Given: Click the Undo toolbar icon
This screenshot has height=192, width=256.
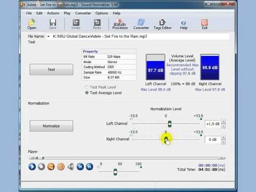Looking at the screenshot, I should (76, 24).
